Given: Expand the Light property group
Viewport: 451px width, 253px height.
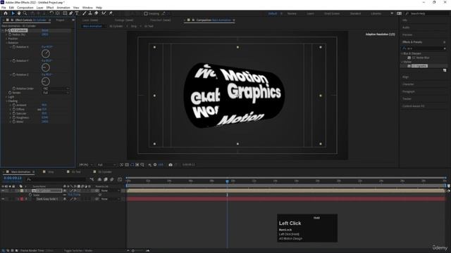Looking at the screenshot, I should 6,97.
